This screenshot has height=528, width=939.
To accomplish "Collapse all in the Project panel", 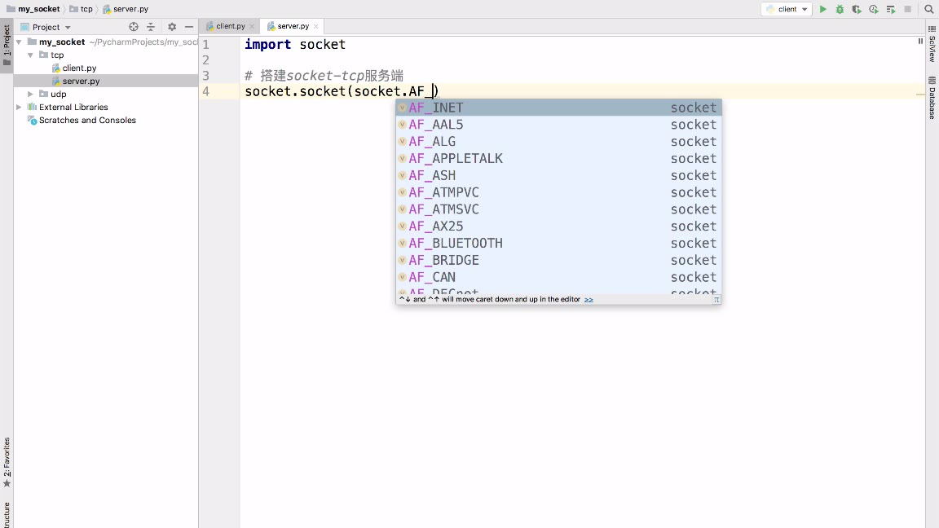I will (x=151, y=27).
